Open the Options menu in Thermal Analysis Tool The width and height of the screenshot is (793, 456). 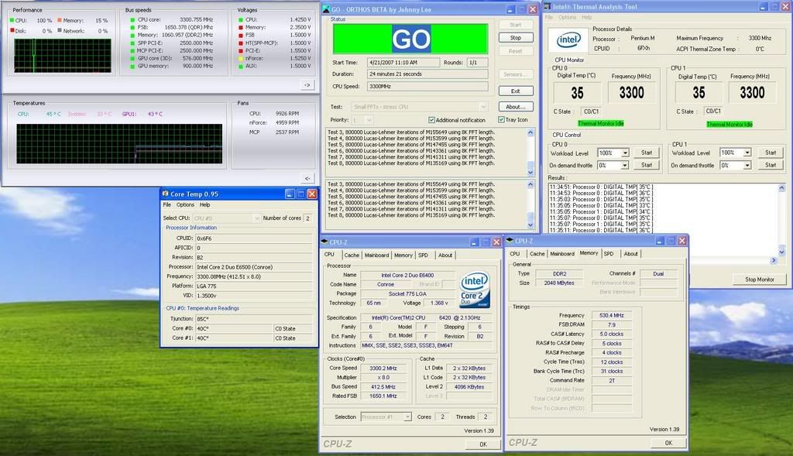click(568, 17)
